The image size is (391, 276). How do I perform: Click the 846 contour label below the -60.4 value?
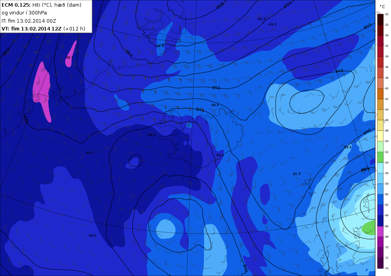pos(200,110)
